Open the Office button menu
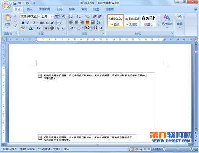 coord(6,5)
